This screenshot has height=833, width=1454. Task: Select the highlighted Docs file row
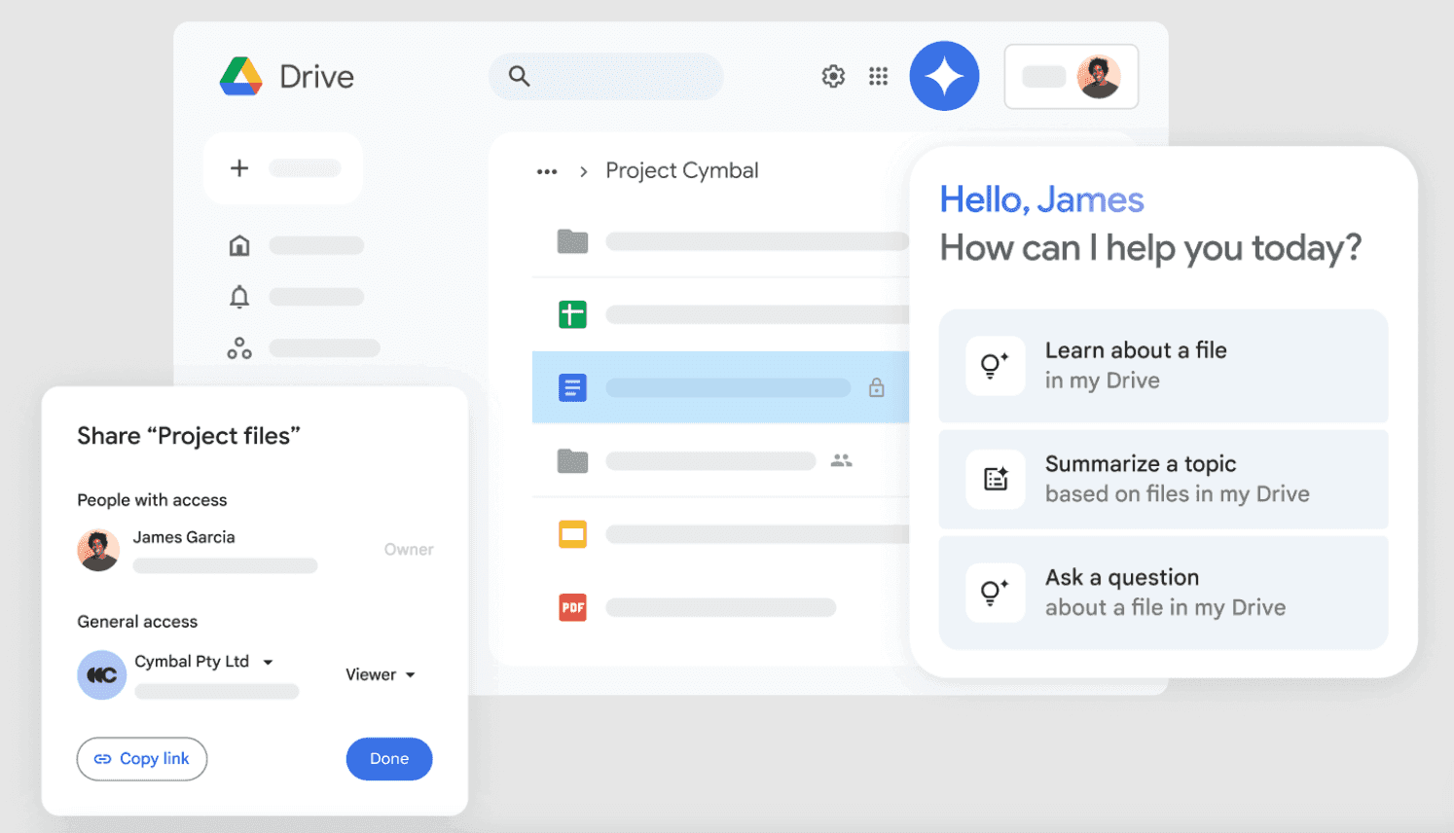pyautogui.click(x=720, y=387)
